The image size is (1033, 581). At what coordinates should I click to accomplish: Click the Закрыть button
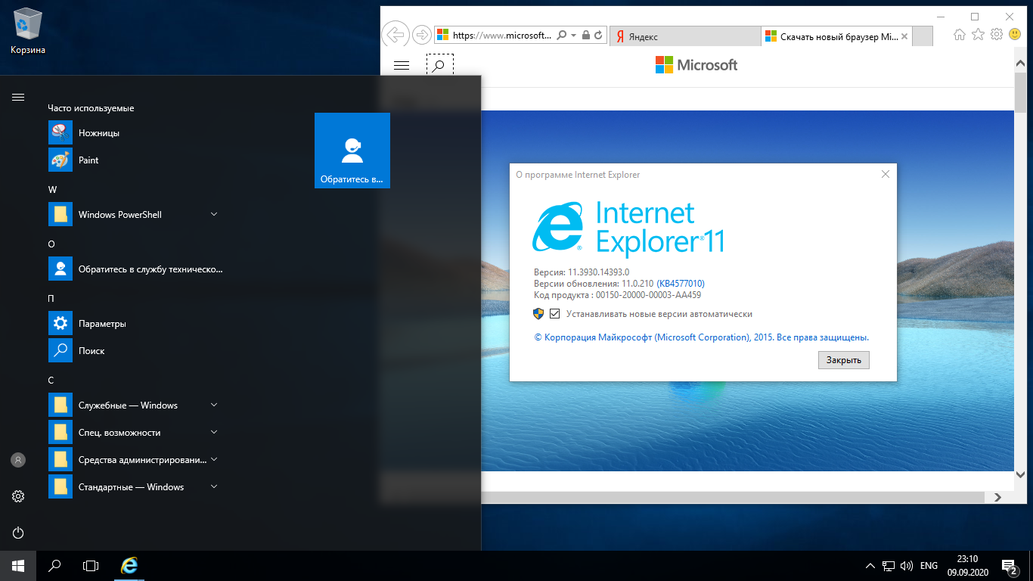tap(844, 360)
